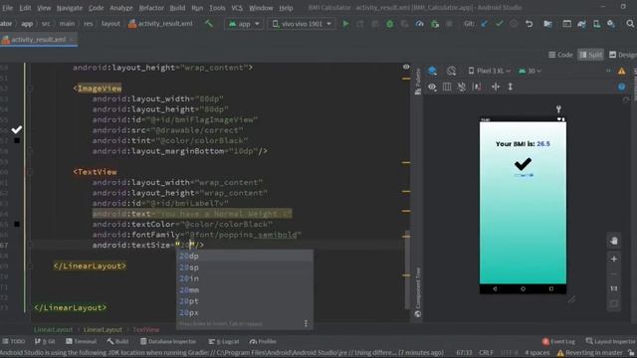Screen dimensions: 637x358
Task: Click the black color swatch beside the tint line
Action: coord(17,140)
